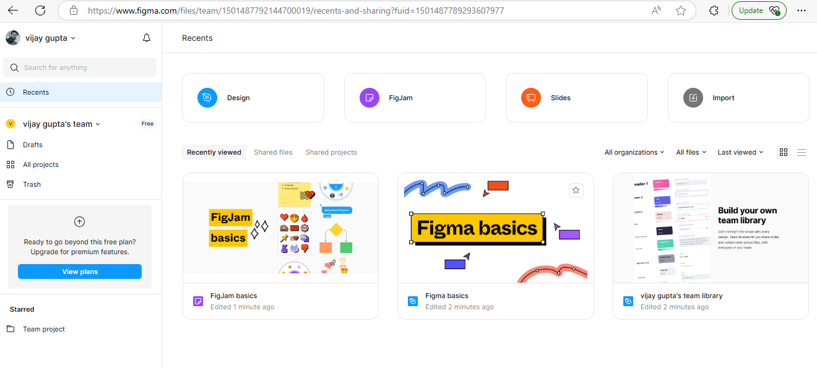Expand the vijay gupta account dropdown
The width and height of the screenshot is (817, 368).
click(x=73, y=38)
